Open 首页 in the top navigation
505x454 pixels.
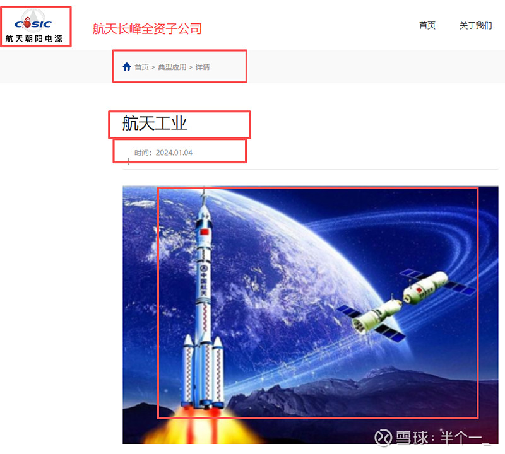(427, 25)
